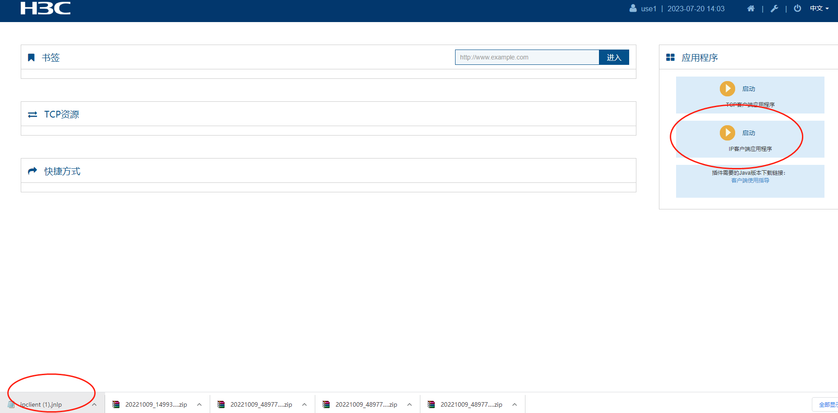The image size is (838, 413).
Task: Click the 快捷方式 section heading
Action: pyautogui.click(x=62, y=171)
